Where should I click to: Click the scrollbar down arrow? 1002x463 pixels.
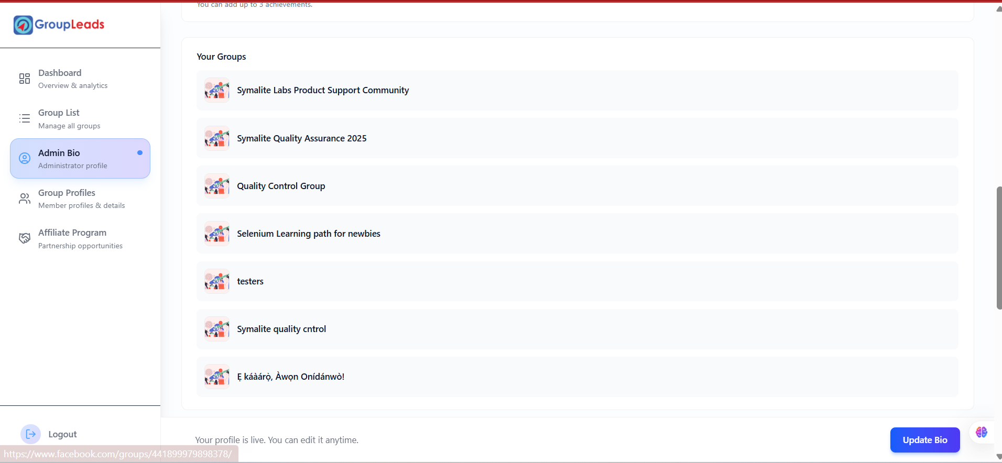pyautogui.click(x=999, y=457)
